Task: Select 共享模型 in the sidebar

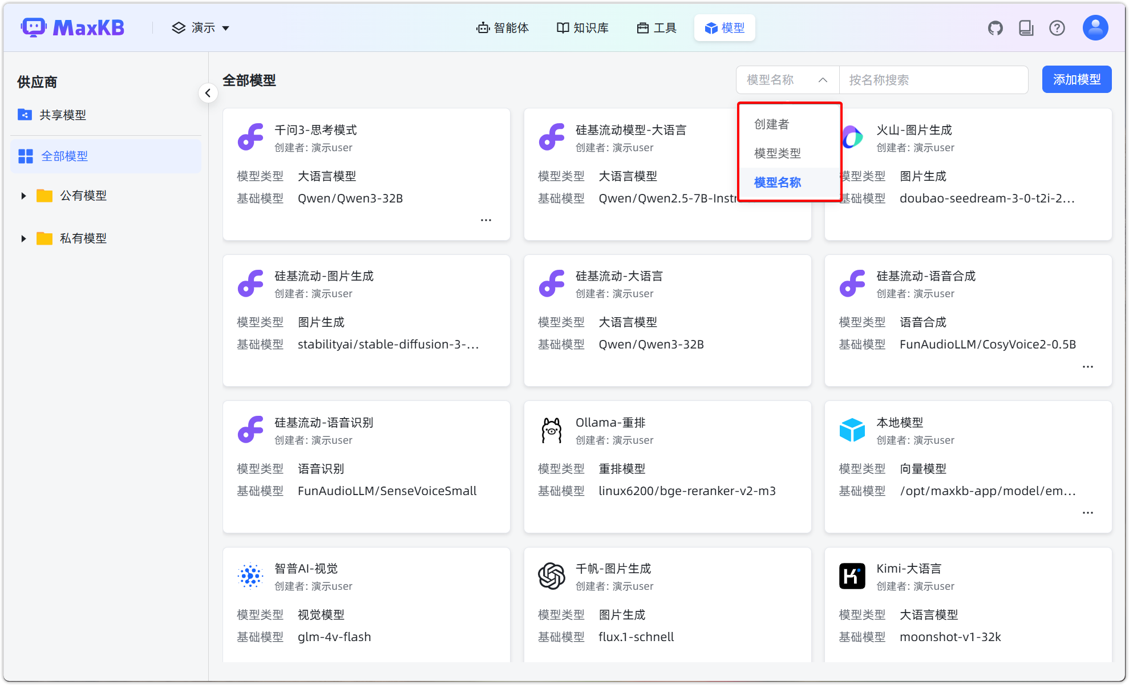Action: tap(62, 115)
